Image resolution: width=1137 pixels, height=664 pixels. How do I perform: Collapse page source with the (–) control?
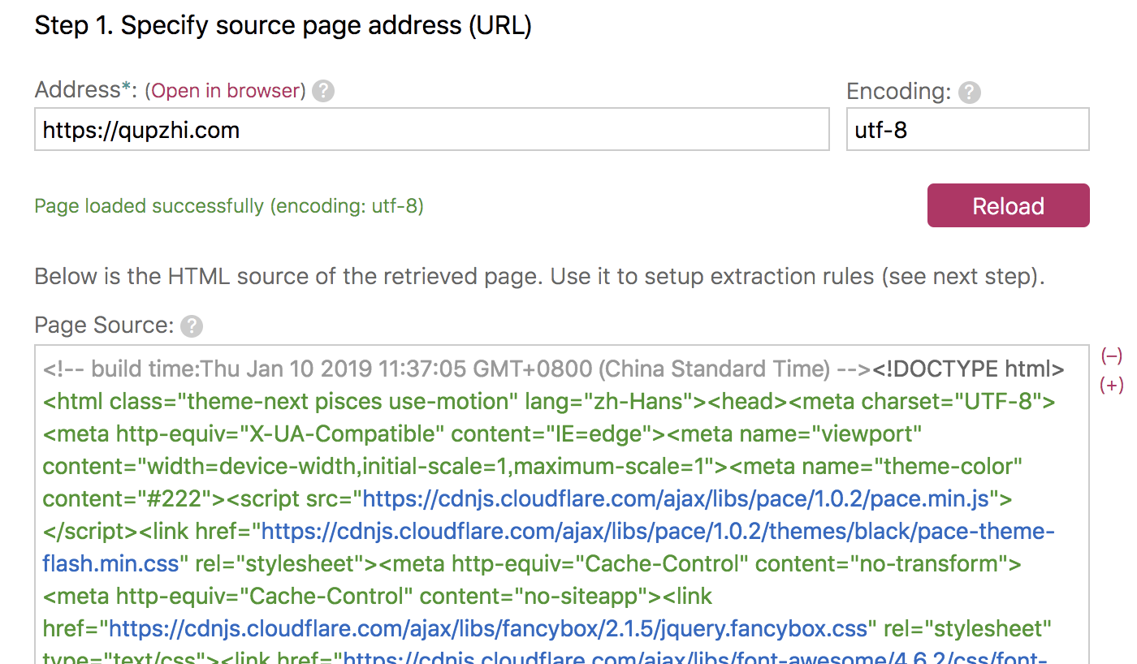point(1111,356)
